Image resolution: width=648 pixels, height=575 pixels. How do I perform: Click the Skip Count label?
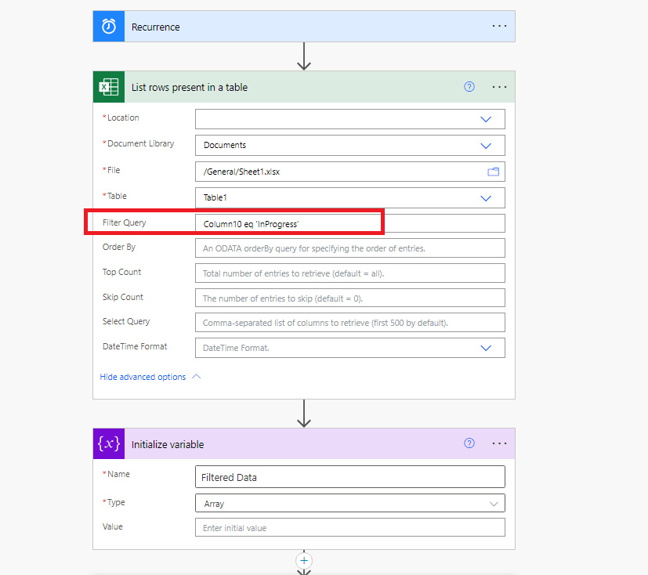pos(123,297)
